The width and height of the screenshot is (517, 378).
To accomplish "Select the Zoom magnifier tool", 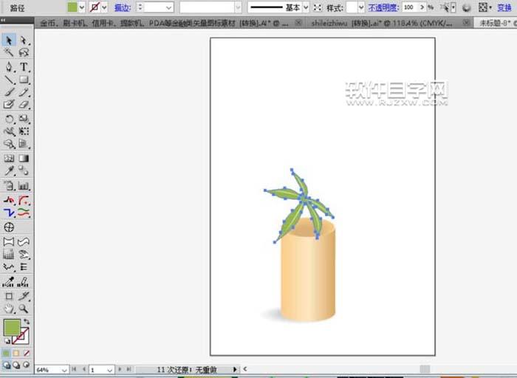I will pyautogui.click(x=24, y=309).
